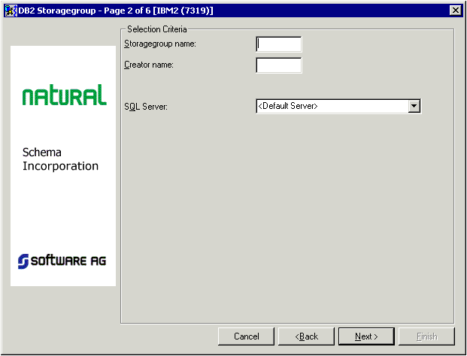467x356 pixels.
Task: Expand the SQL Server dropdown arrow
Action: [x=414, y=107]
